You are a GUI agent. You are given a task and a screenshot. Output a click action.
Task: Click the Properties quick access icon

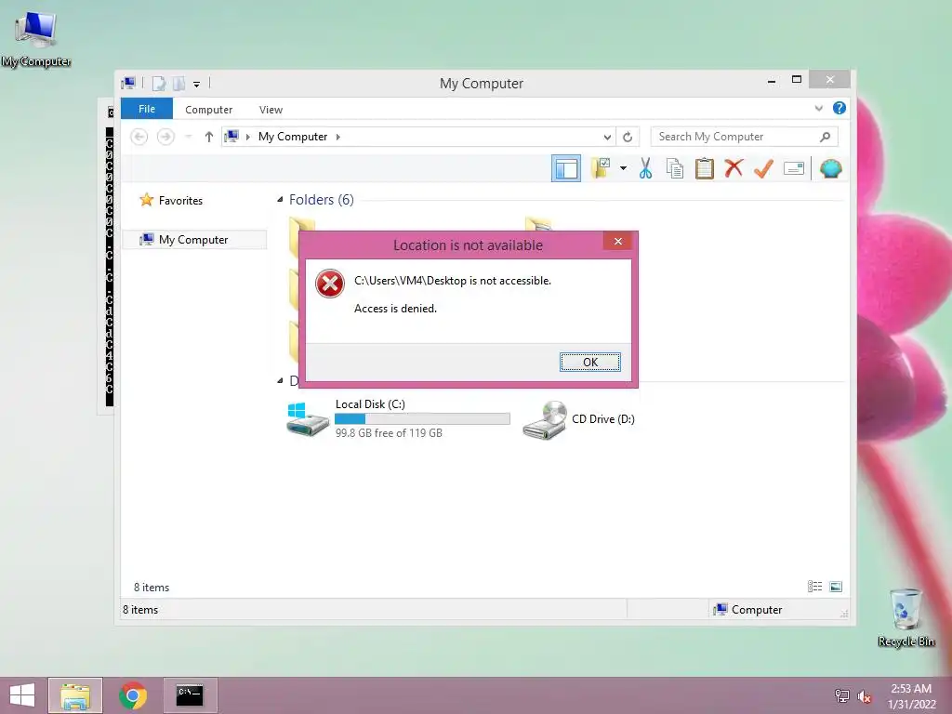point(158,83)
